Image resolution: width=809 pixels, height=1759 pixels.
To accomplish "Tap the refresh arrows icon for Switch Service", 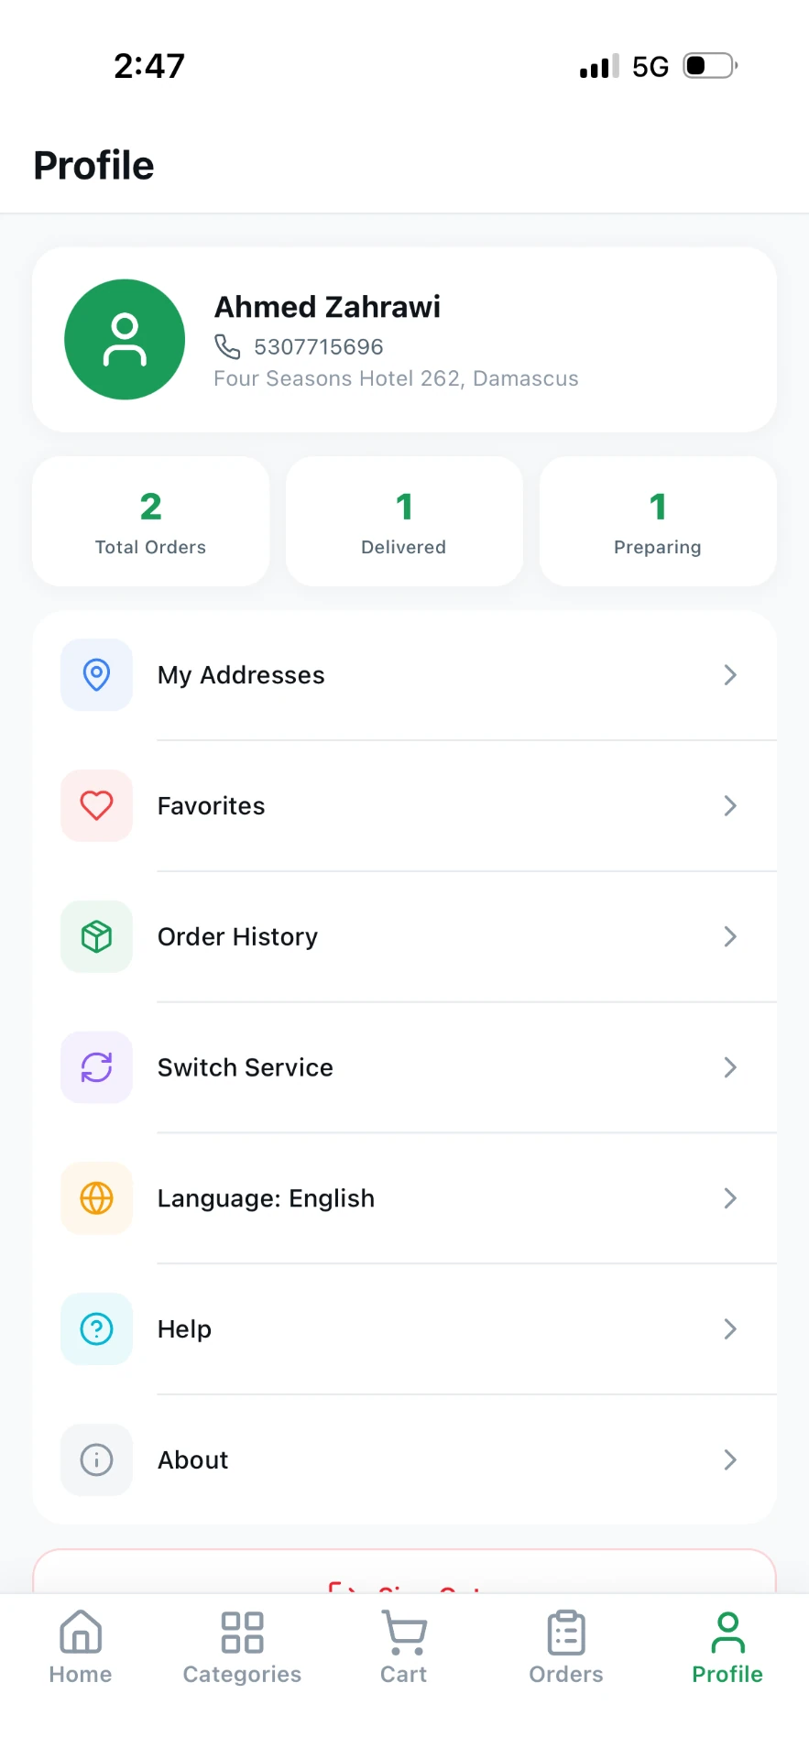I will click(96, 1067).
